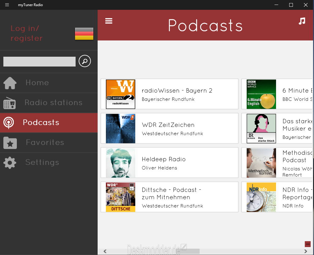Select the 'Heldeep Radio' title
Image resolution: width=314 pixels, height=255 pixels.
click(x=164, y=159)
